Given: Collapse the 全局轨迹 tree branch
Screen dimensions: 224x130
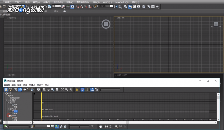Looking at the screenshot, I should pyautogui.click(x=7, y=100).
